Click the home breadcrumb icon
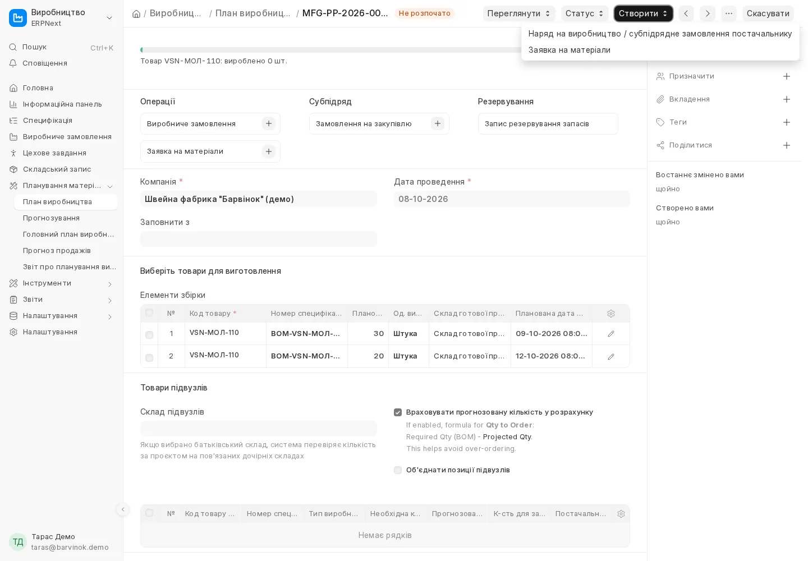 (x=136, y=13)
